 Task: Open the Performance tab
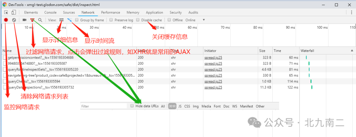(x=110, y=13)
